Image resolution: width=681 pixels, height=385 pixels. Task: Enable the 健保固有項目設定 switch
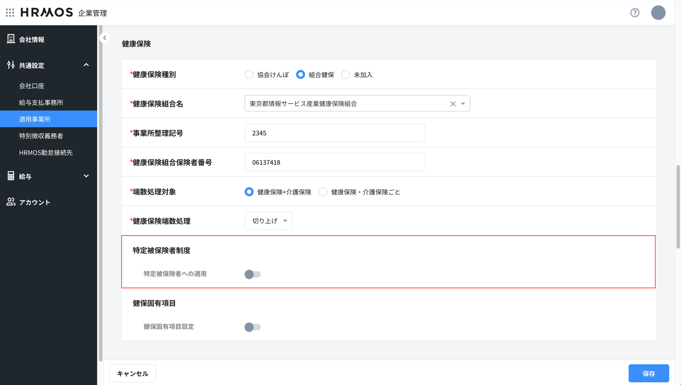coord(252,327)
